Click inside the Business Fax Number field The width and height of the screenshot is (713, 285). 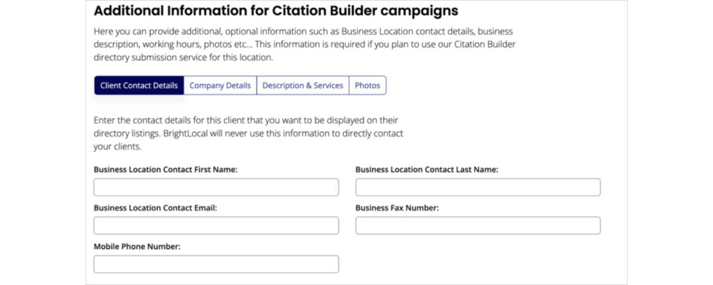tap(477, 225)
